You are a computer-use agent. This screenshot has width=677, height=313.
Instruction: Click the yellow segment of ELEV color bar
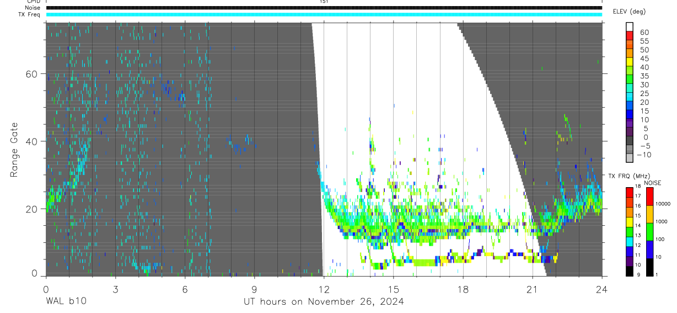click(x=630, y=61)
